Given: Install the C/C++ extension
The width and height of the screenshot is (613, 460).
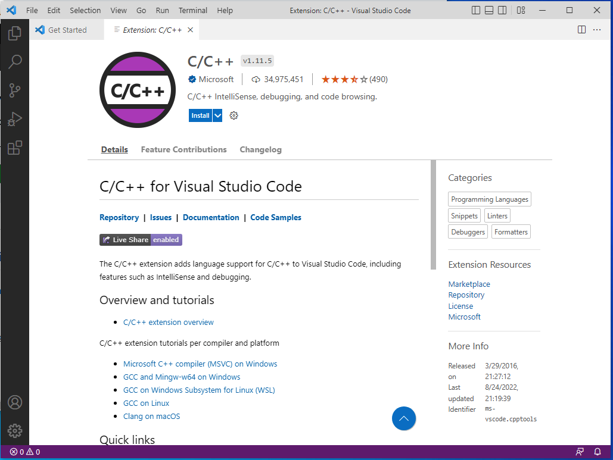Looking at the screenshot, I should [x=200, y=115].
